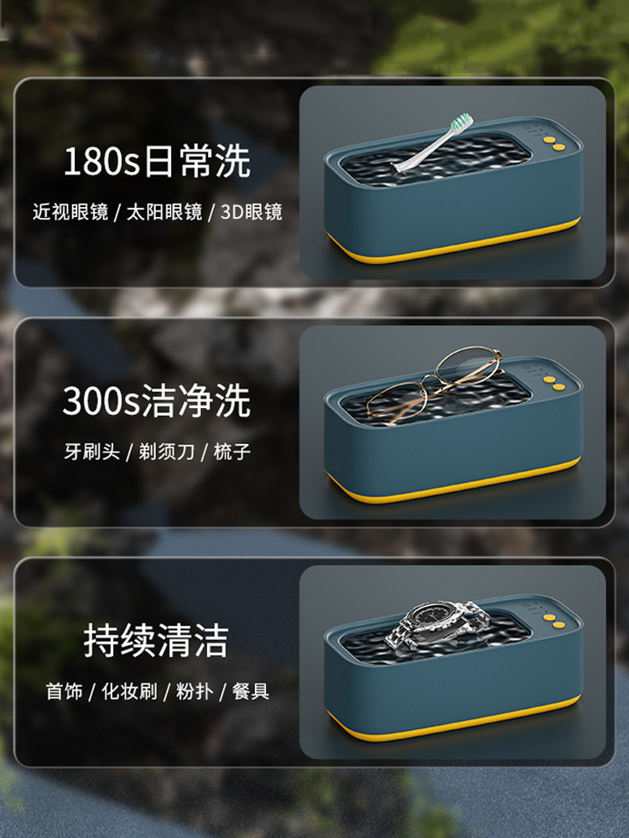Click the 近视眼镜 / 太阳眼镜 / 3D眼镜 subtitle
Image resolution: width=629 pixels, height=838 pixels.
coord(157,212)
